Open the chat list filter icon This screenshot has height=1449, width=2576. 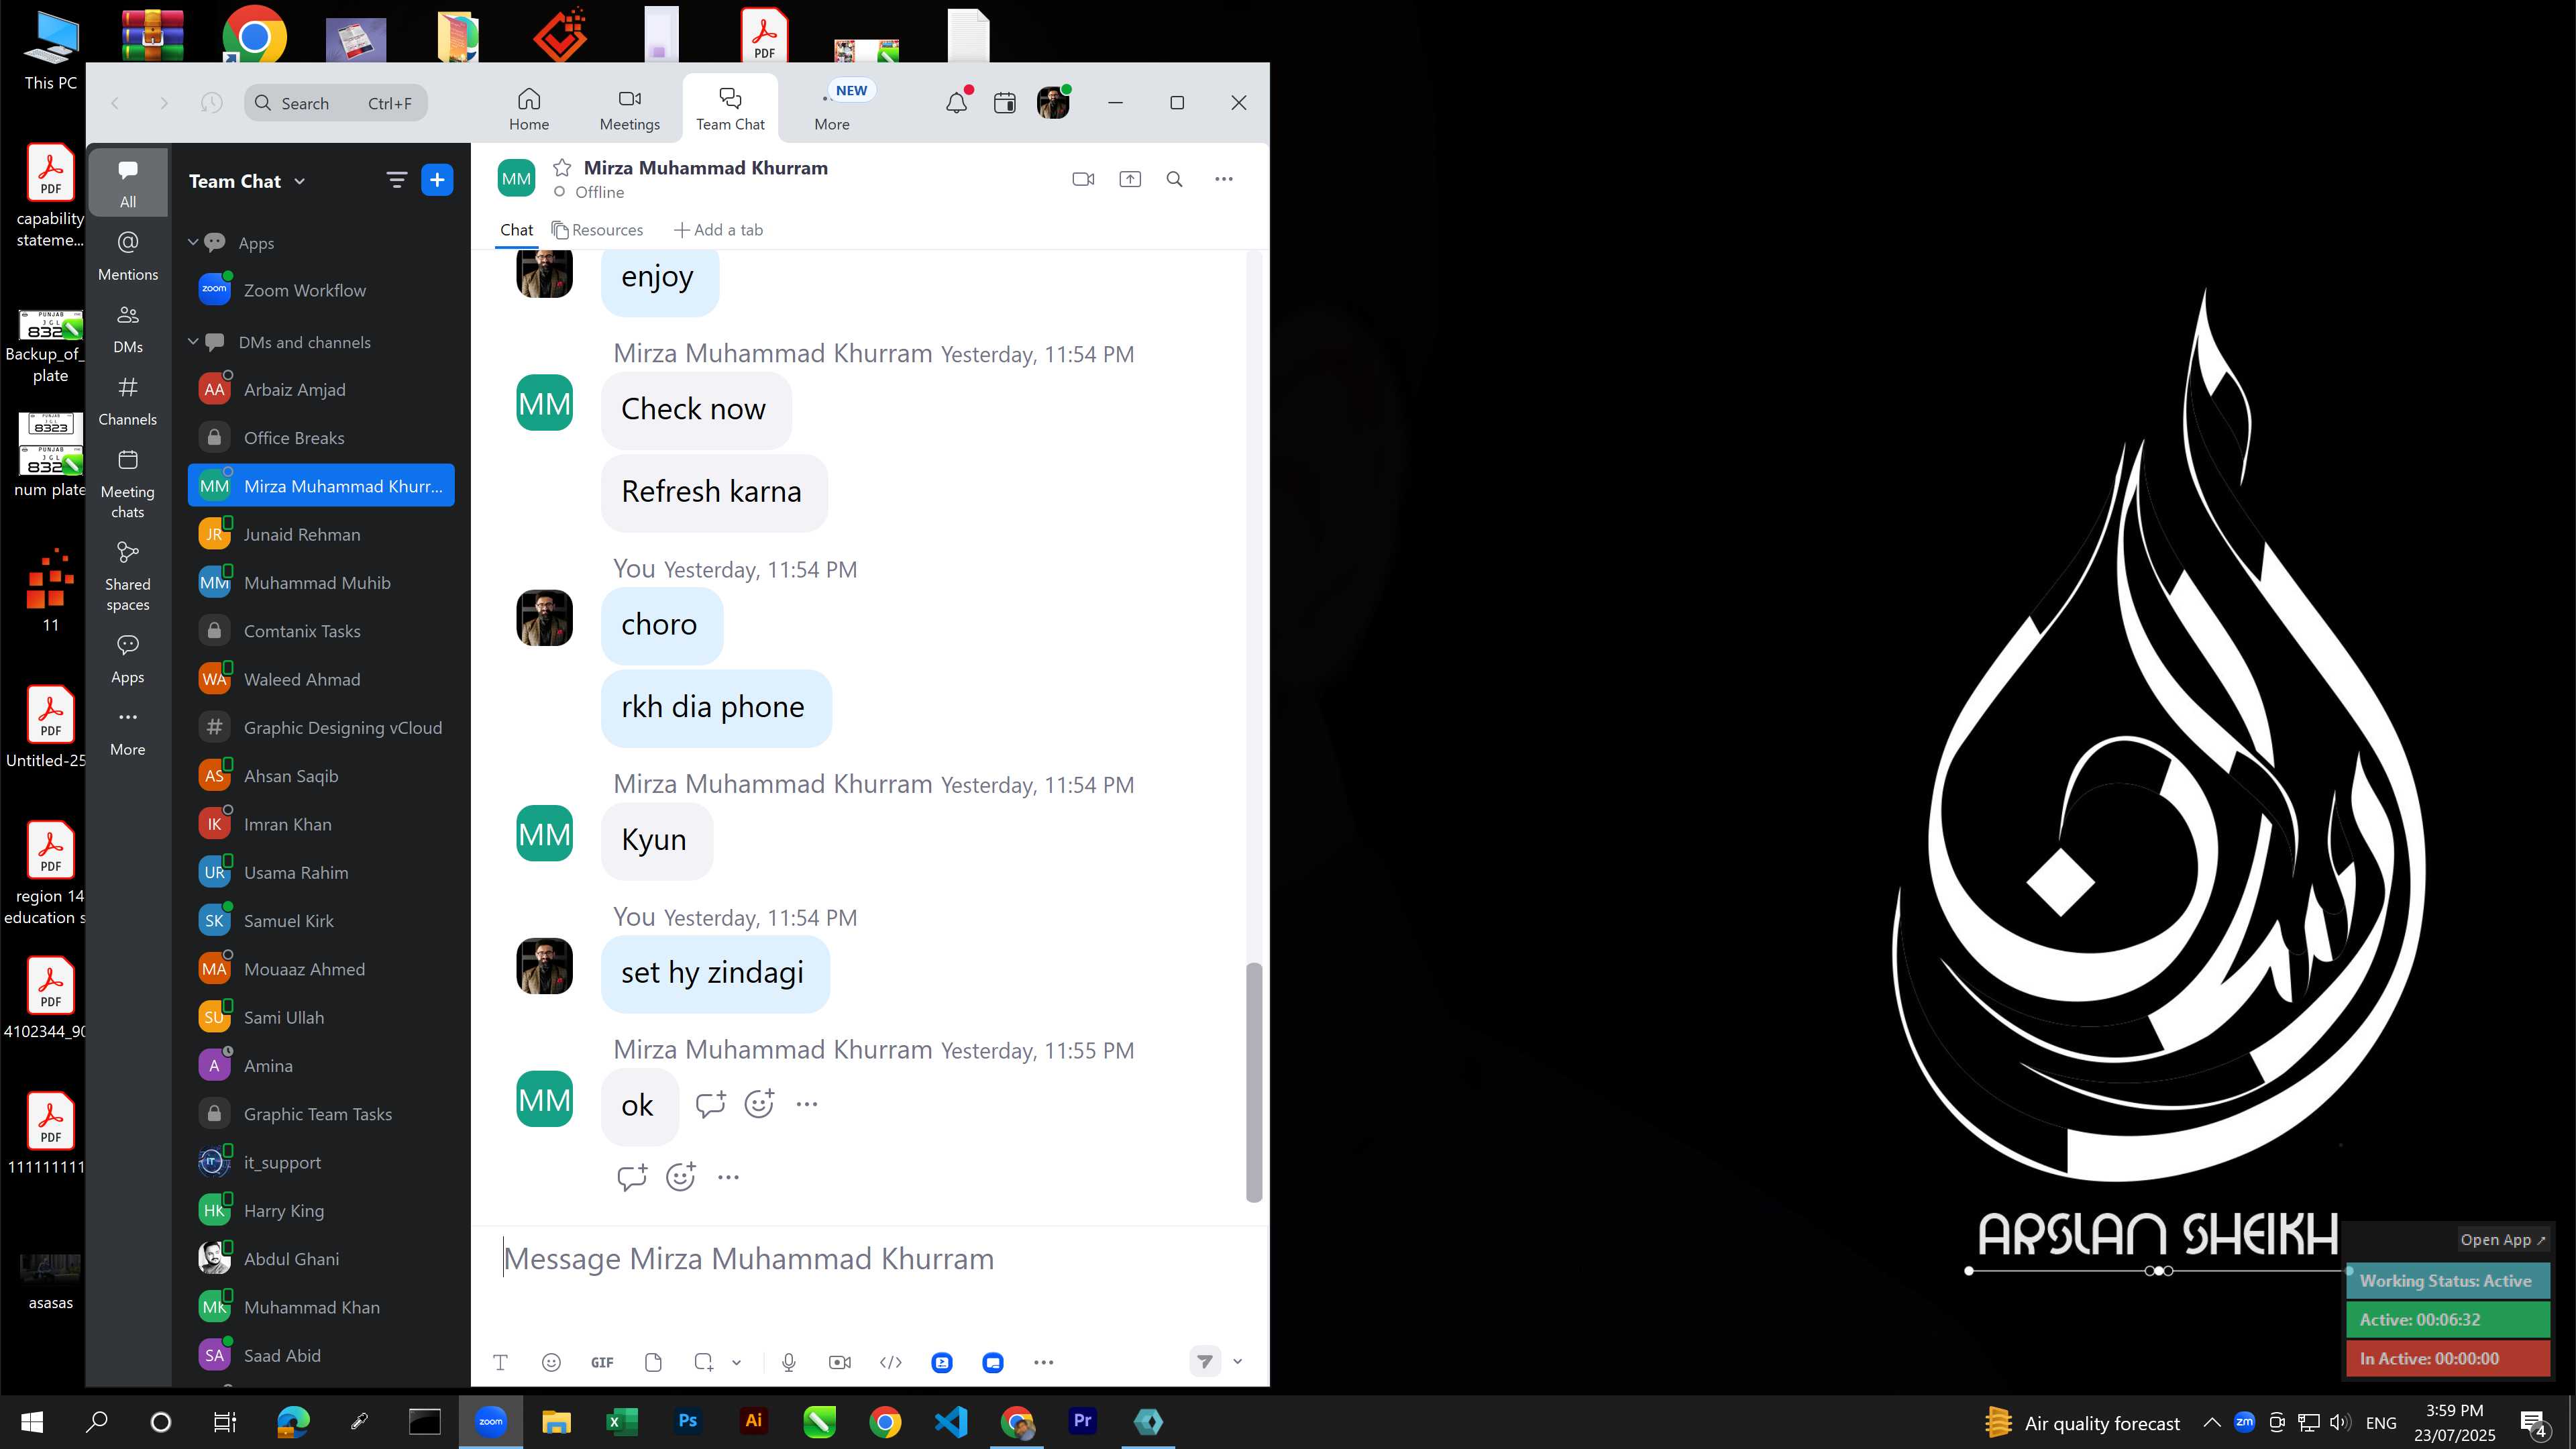(396, 180)
